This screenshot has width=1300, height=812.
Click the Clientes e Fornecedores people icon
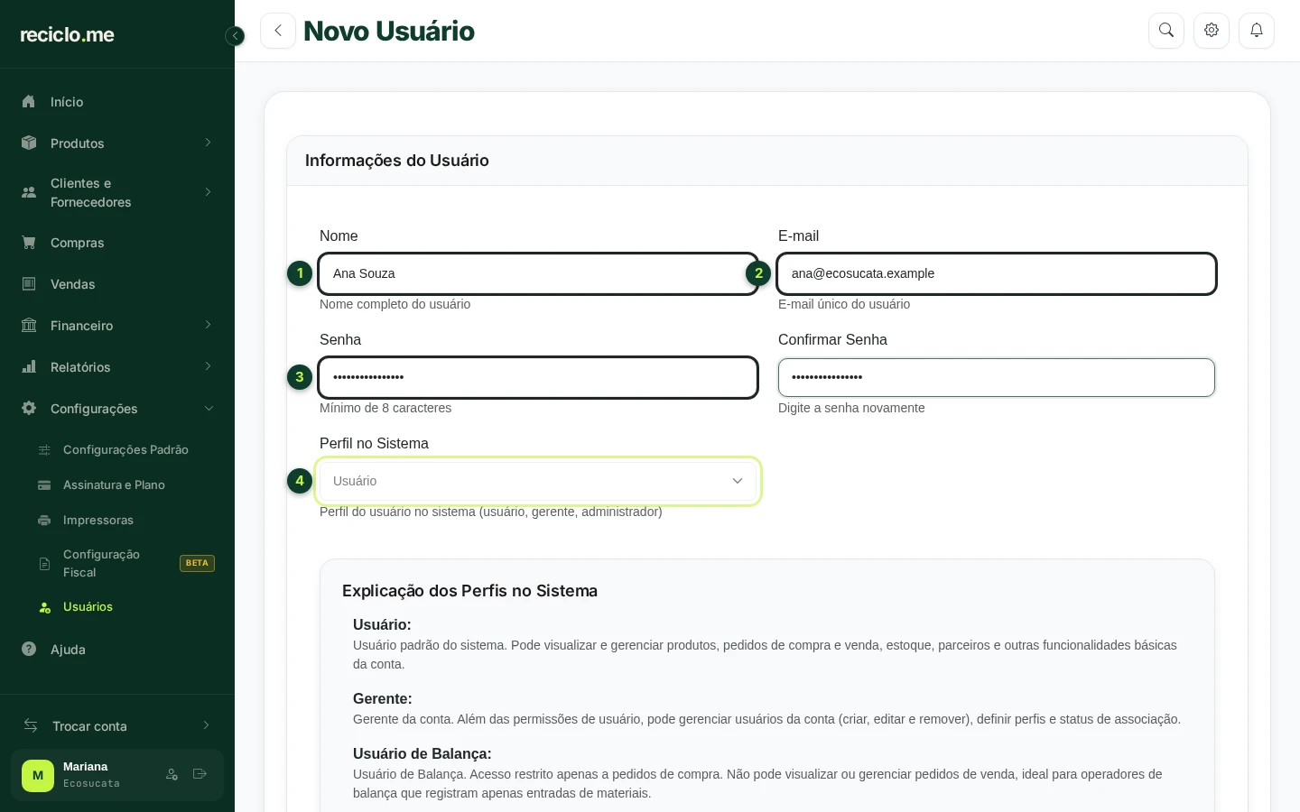tap(29, 192)
